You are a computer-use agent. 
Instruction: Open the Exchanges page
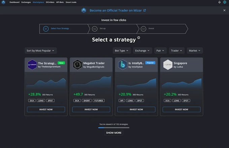26,2
